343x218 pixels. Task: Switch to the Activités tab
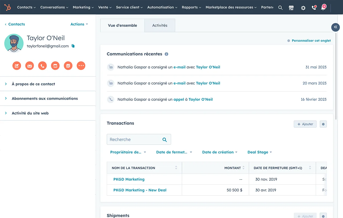click(x=160, y=25)
